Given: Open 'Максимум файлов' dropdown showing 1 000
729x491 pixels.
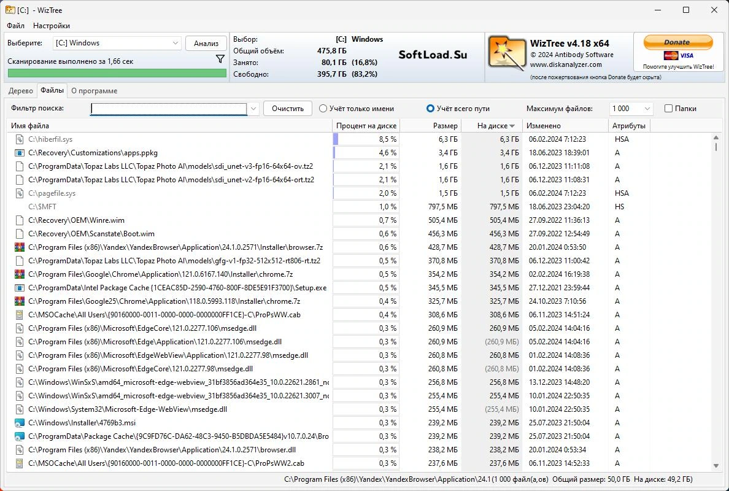Looking at the screenshot, I should point(631,109).
